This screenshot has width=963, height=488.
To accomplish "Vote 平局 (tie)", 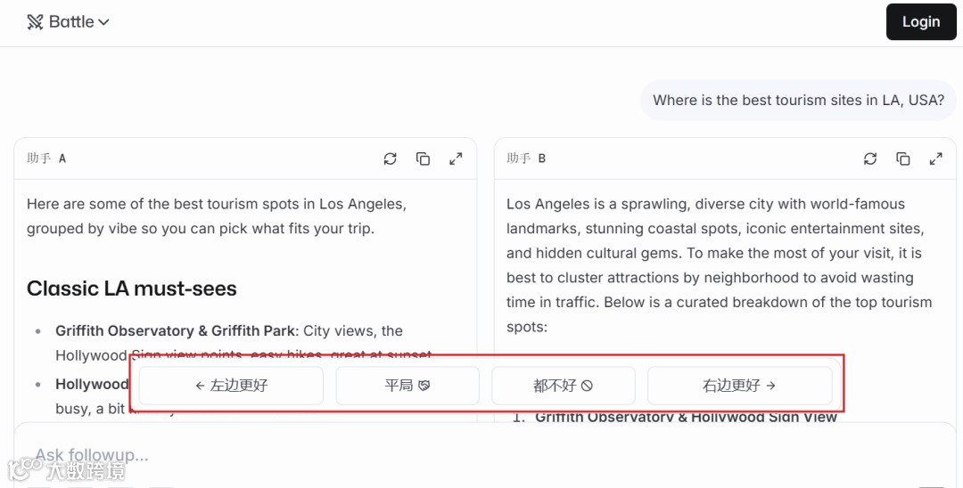I will click(x=407, y=386).
